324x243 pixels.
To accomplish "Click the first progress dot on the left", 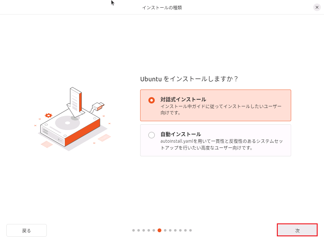I will pyautogui.click(x=133, y=231).
